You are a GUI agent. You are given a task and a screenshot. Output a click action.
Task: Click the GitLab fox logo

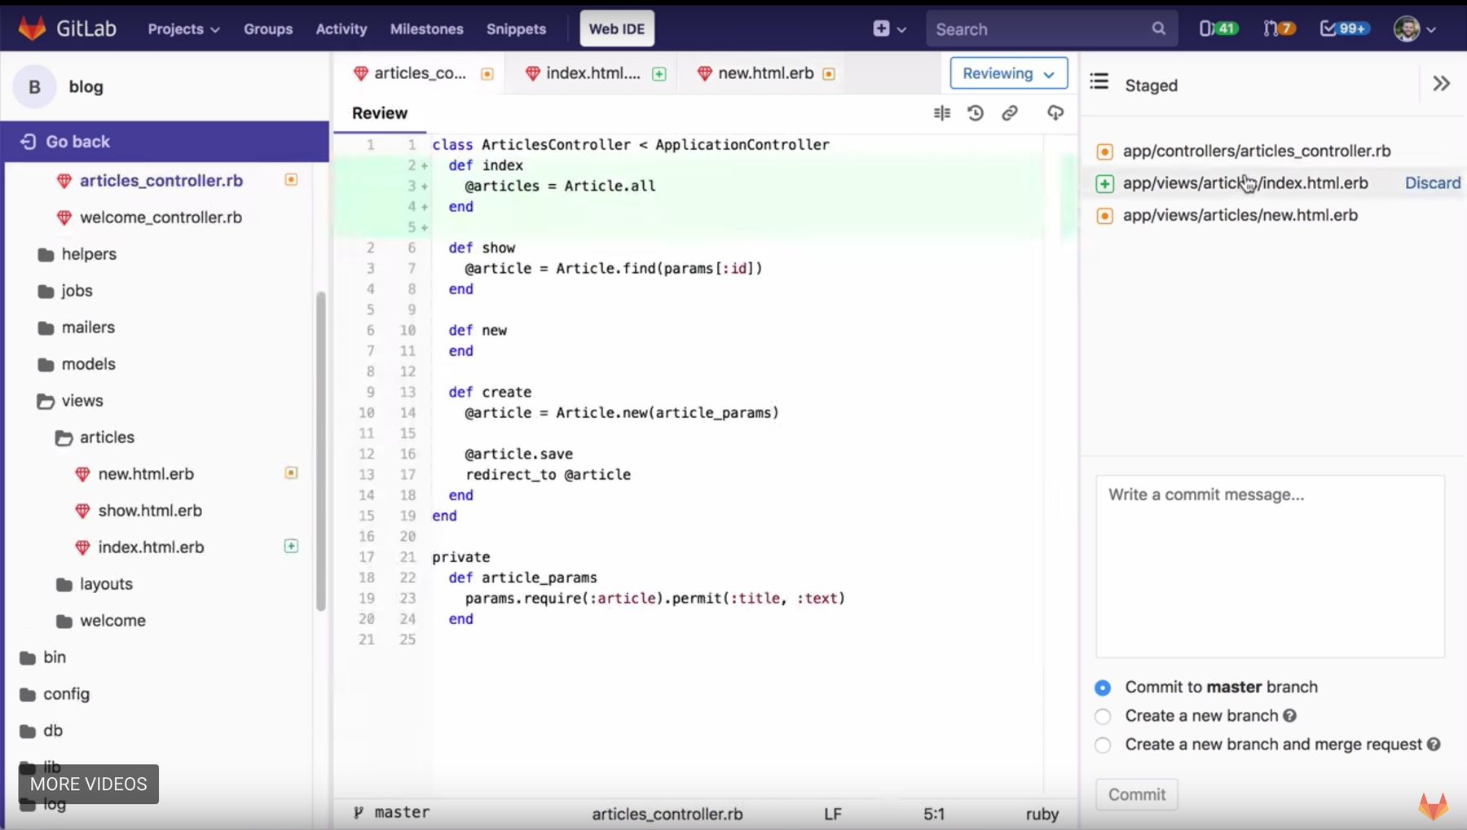(30, 27)
